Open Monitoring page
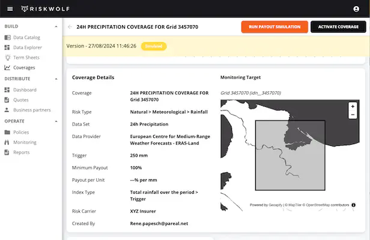The width and height of the screenshot is (370, 240). click(x=25, y=142)
